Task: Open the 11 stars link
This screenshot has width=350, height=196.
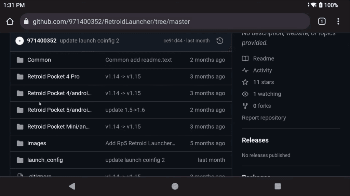Action: click(x=264, y=82)
